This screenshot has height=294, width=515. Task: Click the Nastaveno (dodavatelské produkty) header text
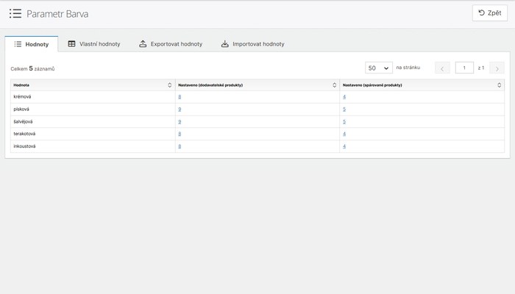click(210, 85)
